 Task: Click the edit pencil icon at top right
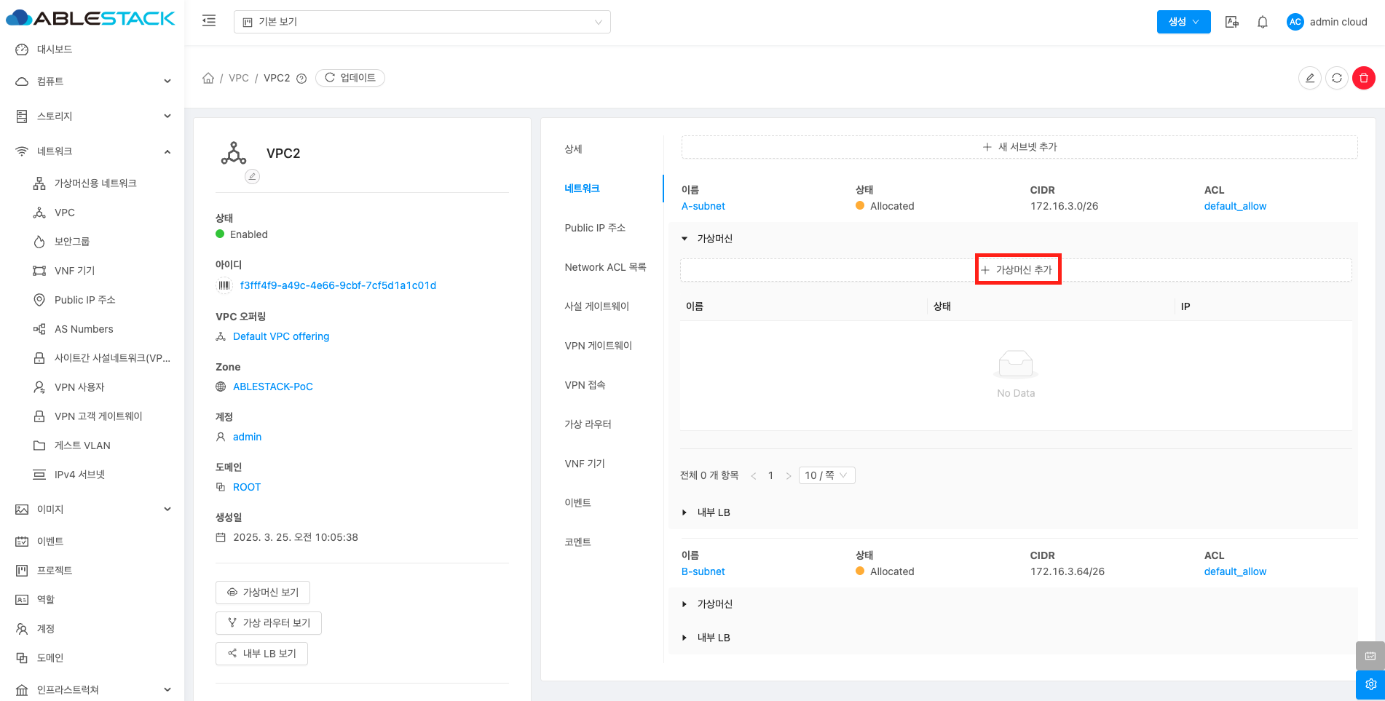(1309, 78)
